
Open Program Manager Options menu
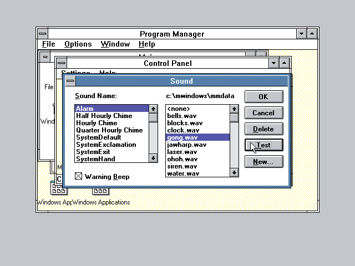(78, 44)
